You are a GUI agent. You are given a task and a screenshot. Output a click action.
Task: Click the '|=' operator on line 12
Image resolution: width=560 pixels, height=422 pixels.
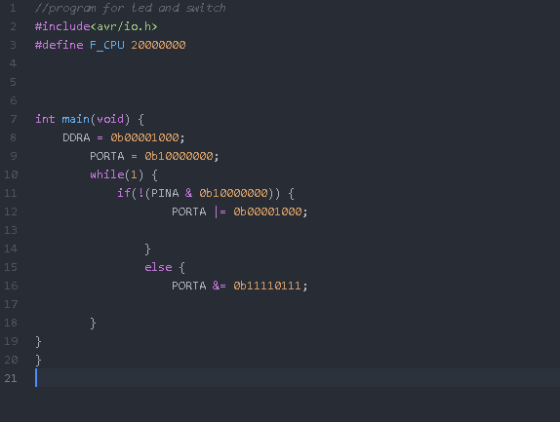[x=220, y=211]
